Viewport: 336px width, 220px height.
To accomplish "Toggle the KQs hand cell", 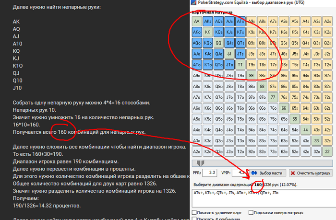I will click(x=218, y=32).
